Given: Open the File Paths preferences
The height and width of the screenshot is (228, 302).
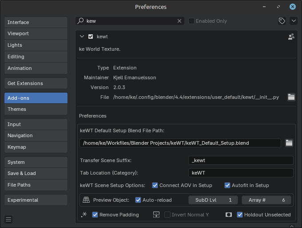Looking at the screenshot, I should pyautogui.click(x=36, y=185).
